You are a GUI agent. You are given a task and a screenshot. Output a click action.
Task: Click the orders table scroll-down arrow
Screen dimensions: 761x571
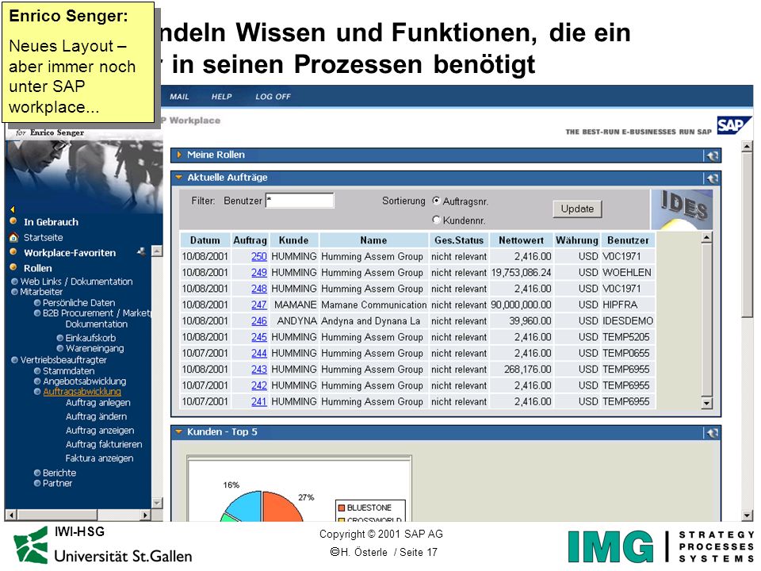(x=706, y=403)
